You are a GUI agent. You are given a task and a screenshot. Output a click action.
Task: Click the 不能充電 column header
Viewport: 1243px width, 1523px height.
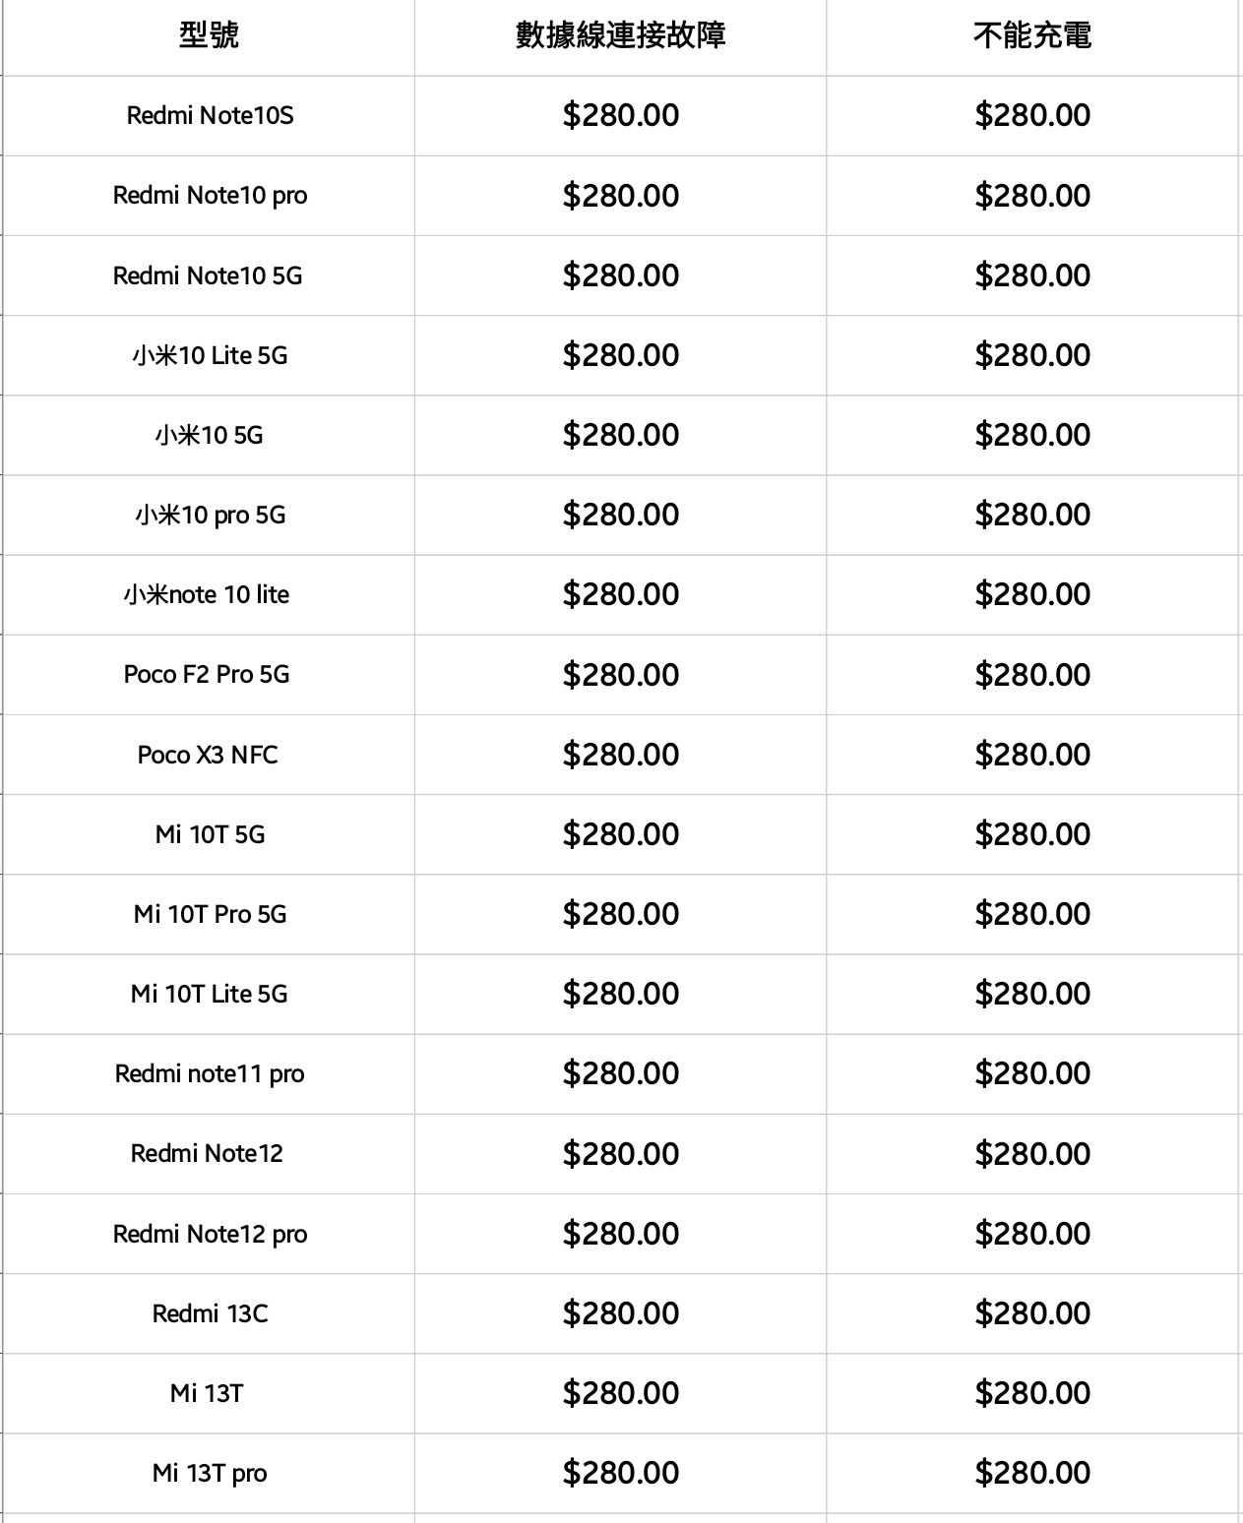[x=1032, y=36]
